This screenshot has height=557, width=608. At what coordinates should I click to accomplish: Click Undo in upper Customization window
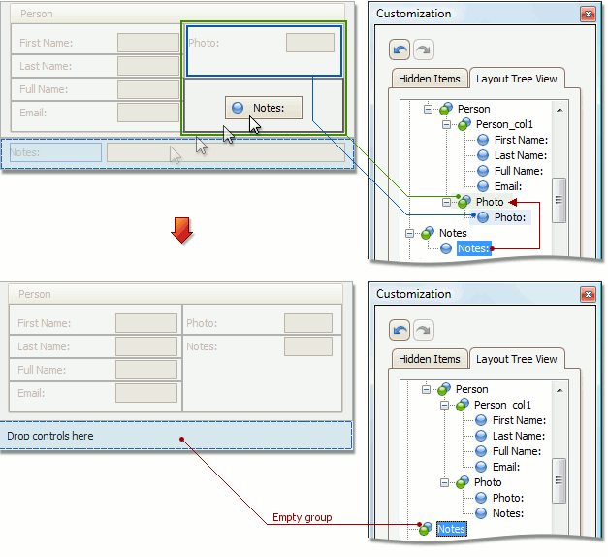click(399, 49)
